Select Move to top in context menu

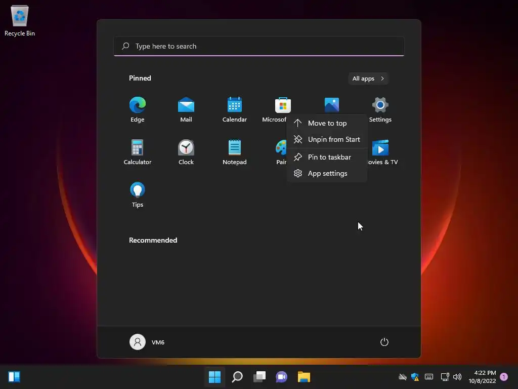click(x=327, y=123)
